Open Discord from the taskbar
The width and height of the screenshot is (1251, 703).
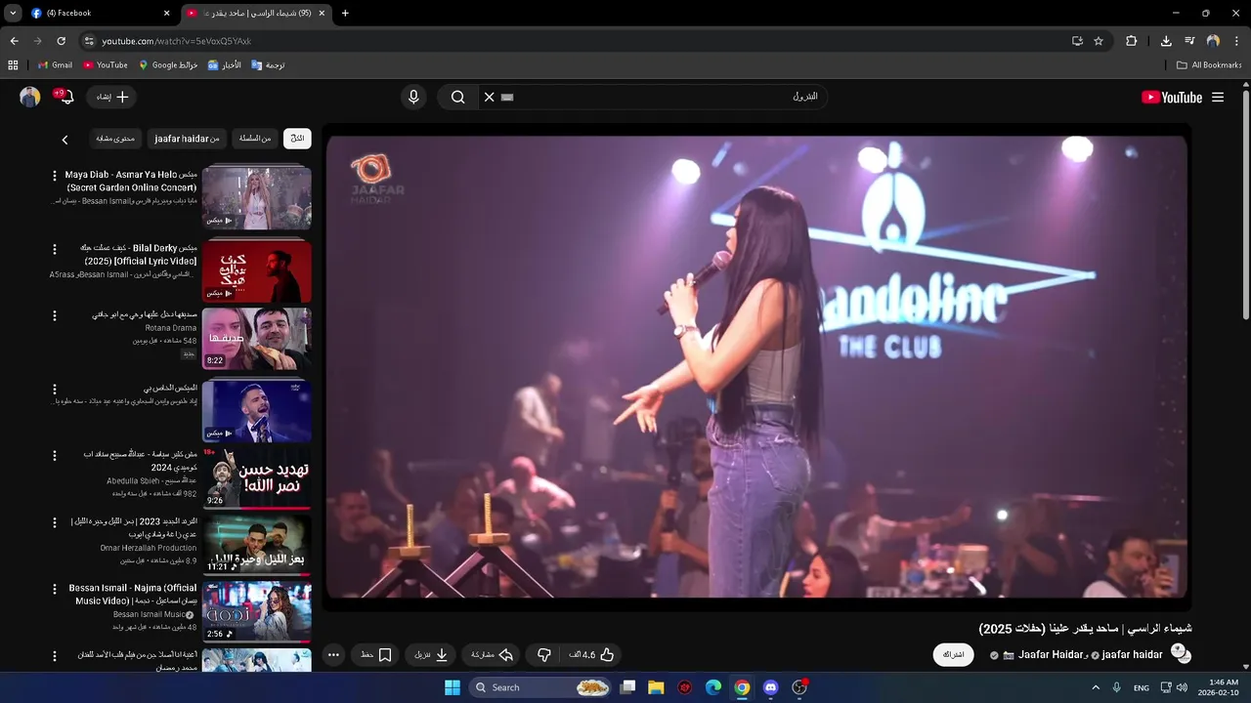click(770, 687)
